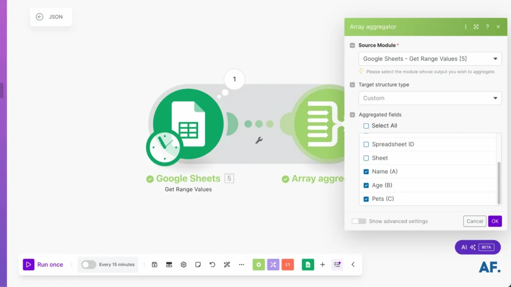Viewport: 511px width, 287px height.
Task: Click Run once
Action: pos(43,265)
